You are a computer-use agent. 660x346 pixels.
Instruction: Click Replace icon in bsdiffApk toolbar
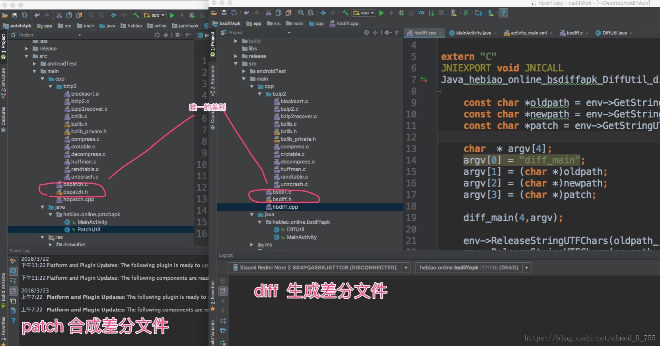coord(311,13)
